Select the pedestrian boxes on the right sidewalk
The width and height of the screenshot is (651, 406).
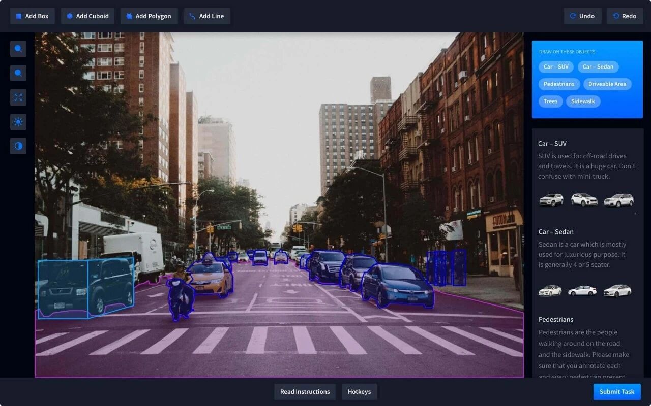pyautogui.click(x=446, y=267)
